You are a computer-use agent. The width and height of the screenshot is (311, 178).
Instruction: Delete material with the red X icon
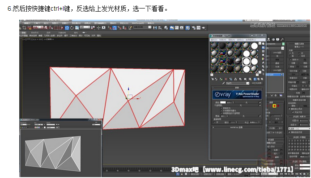coord(226,79)
